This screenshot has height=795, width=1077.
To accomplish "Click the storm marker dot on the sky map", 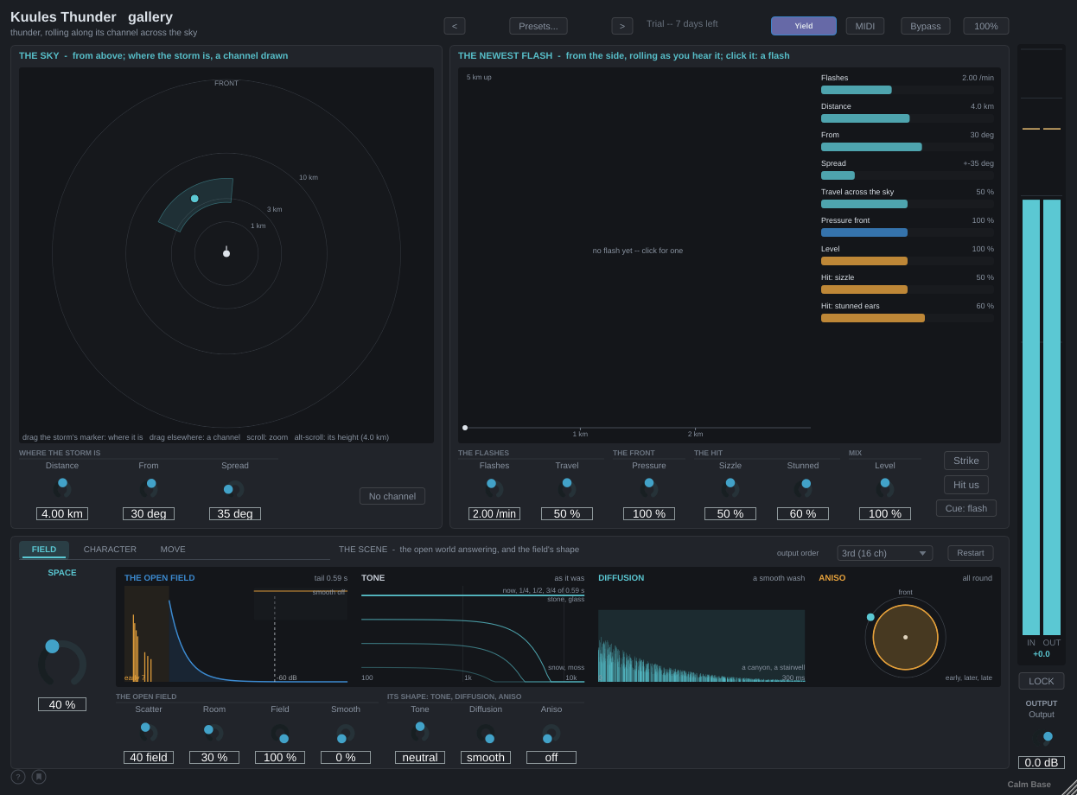I will (194, 199).
